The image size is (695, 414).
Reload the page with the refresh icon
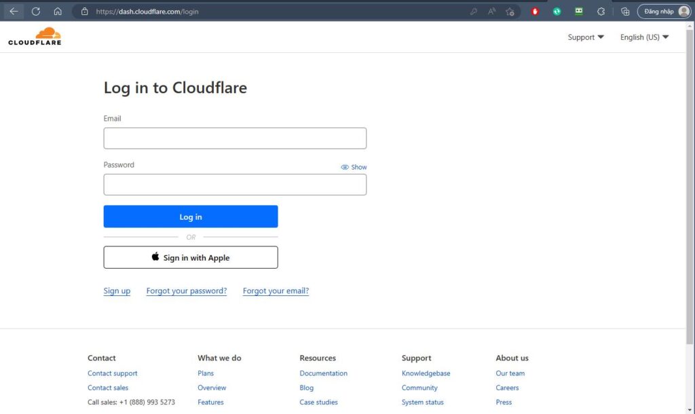[x=35, y=11]
